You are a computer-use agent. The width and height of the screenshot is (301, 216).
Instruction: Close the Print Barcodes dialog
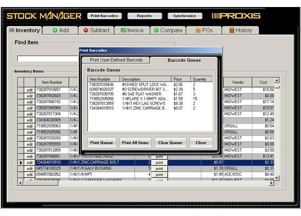coord(201,143)
